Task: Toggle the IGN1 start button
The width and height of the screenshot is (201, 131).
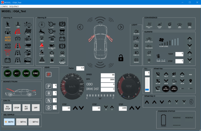Action: [x=26, y=73]
